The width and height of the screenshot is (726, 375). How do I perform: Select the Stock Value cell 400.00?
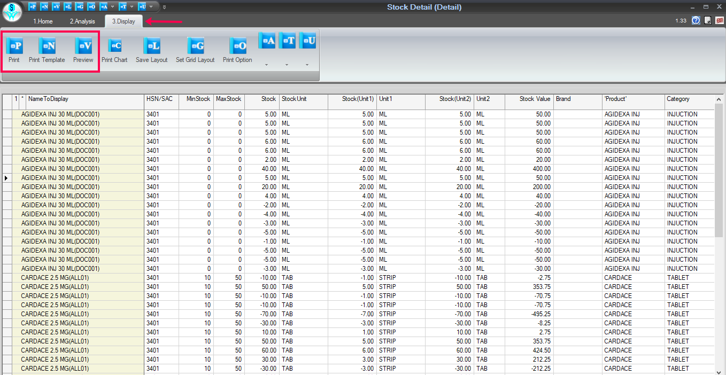(x=529, y=169)
